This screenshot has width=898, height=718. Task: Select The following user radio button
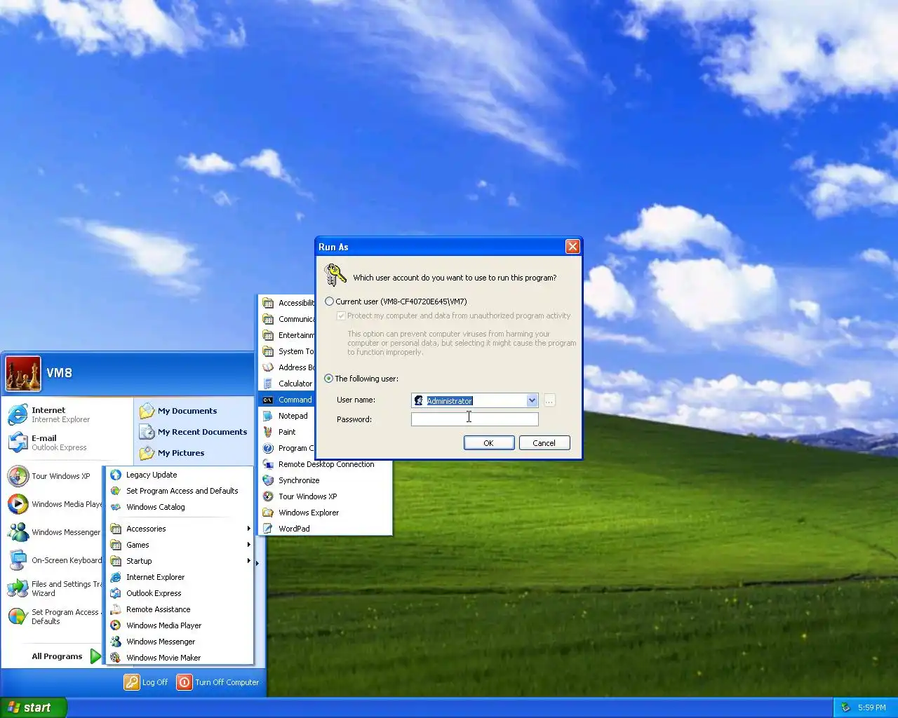[x=329, y=379]
